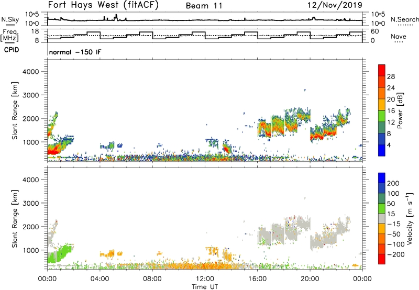This screenshot has width=419, height=290.
Task: Click the '60' Nave axis tick
Action: pyautogui.click(x=375, y=31)
